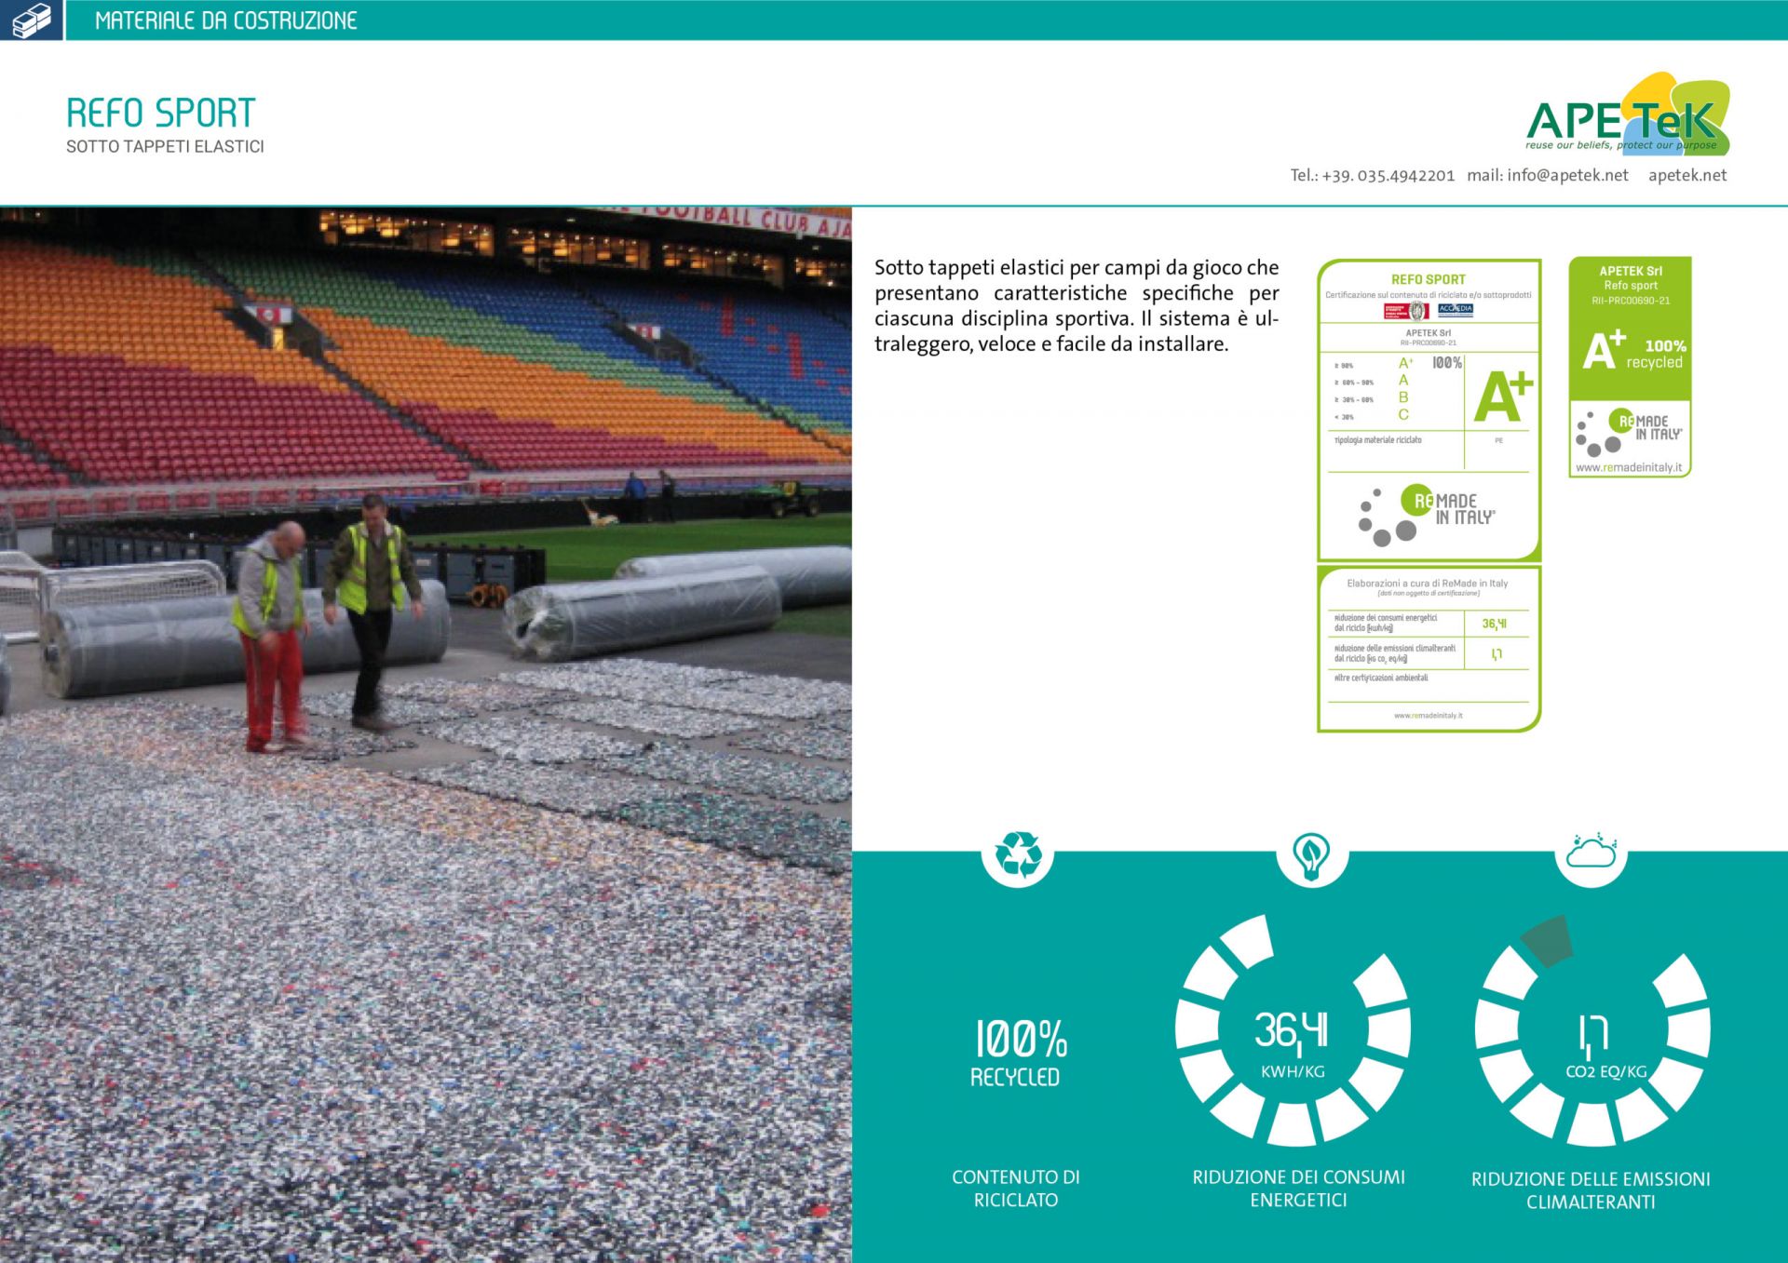Click the 100% RECYCLED figure
The height and width of the screenshot is (1263, 1788).
click(x=1019, y=1052)
